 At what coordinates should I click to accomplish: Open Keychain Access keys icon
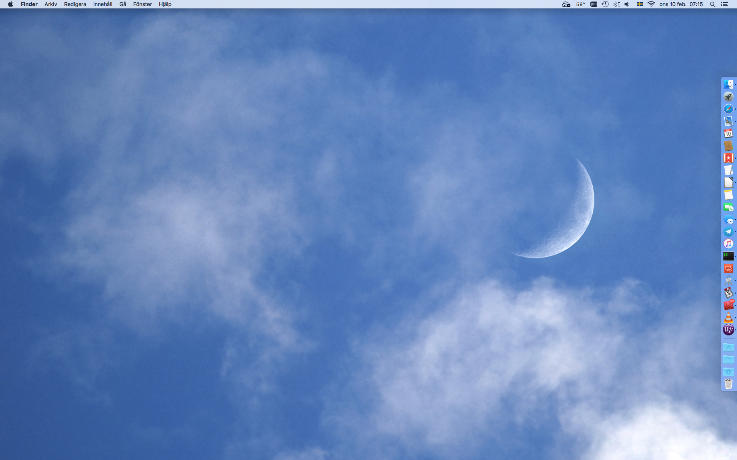(x=728, y=281)
